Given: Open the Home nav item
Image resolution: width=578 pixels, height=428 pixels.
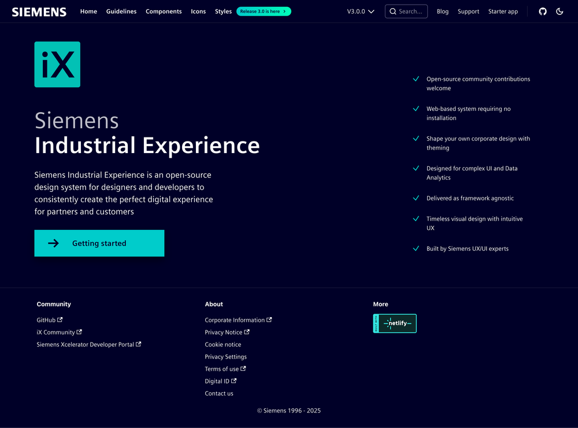Looking at the screenshot, I should [88, 12].
